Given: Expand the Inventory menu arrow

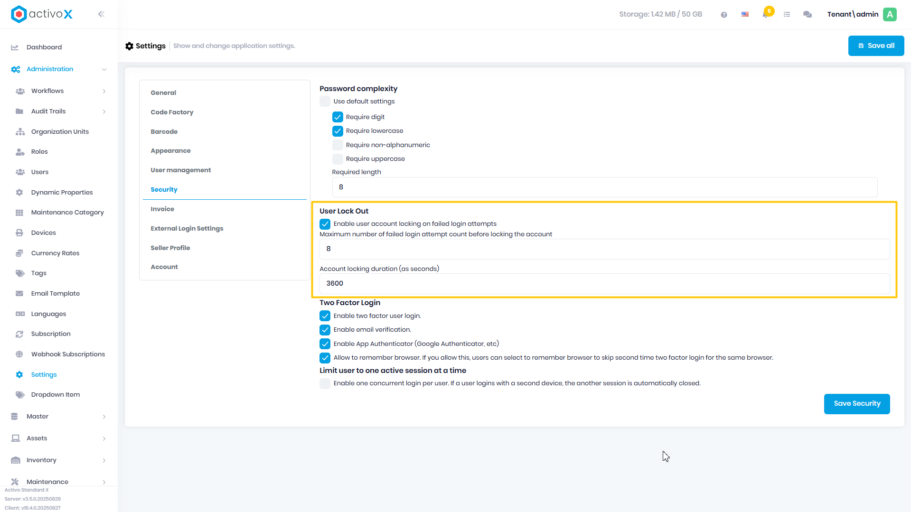Looking at the screenshot, I should 104,460.
